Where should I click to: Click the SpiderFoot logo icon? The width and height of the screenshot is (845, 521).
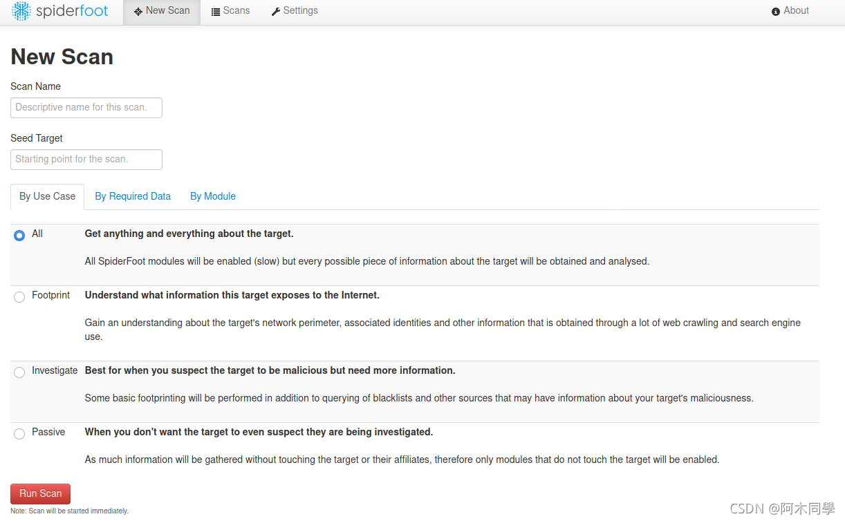tap(21, 11)
